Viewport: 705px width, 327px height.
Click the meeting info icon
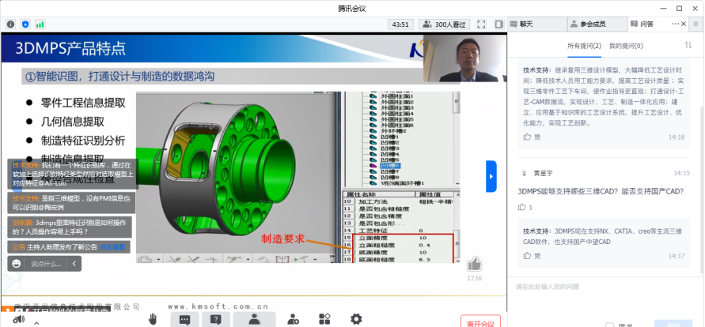(10, 24)
